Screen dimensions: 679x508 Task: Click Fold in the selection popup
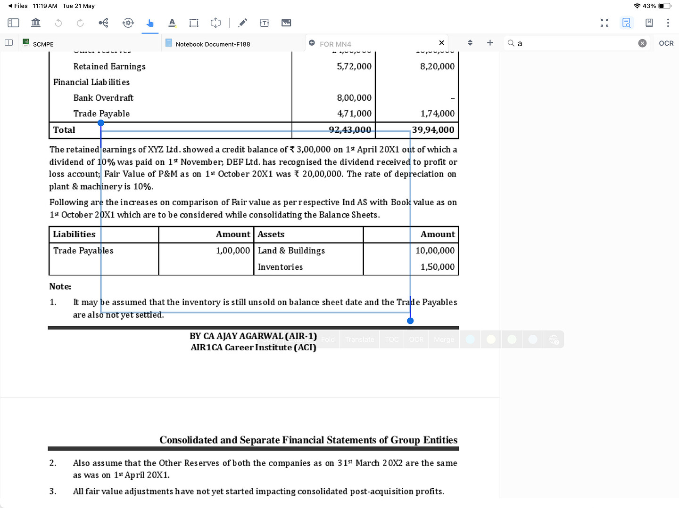328,339
